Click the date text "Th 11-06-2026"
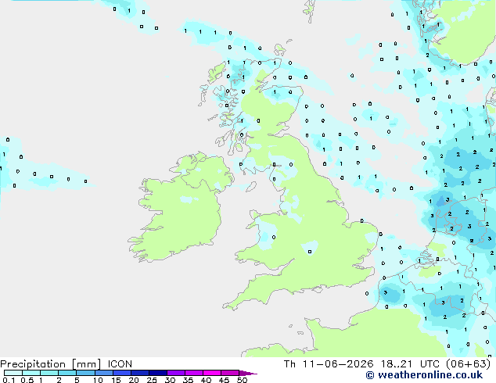Screen dimensions: 496x383 click(x=329, y=364)
